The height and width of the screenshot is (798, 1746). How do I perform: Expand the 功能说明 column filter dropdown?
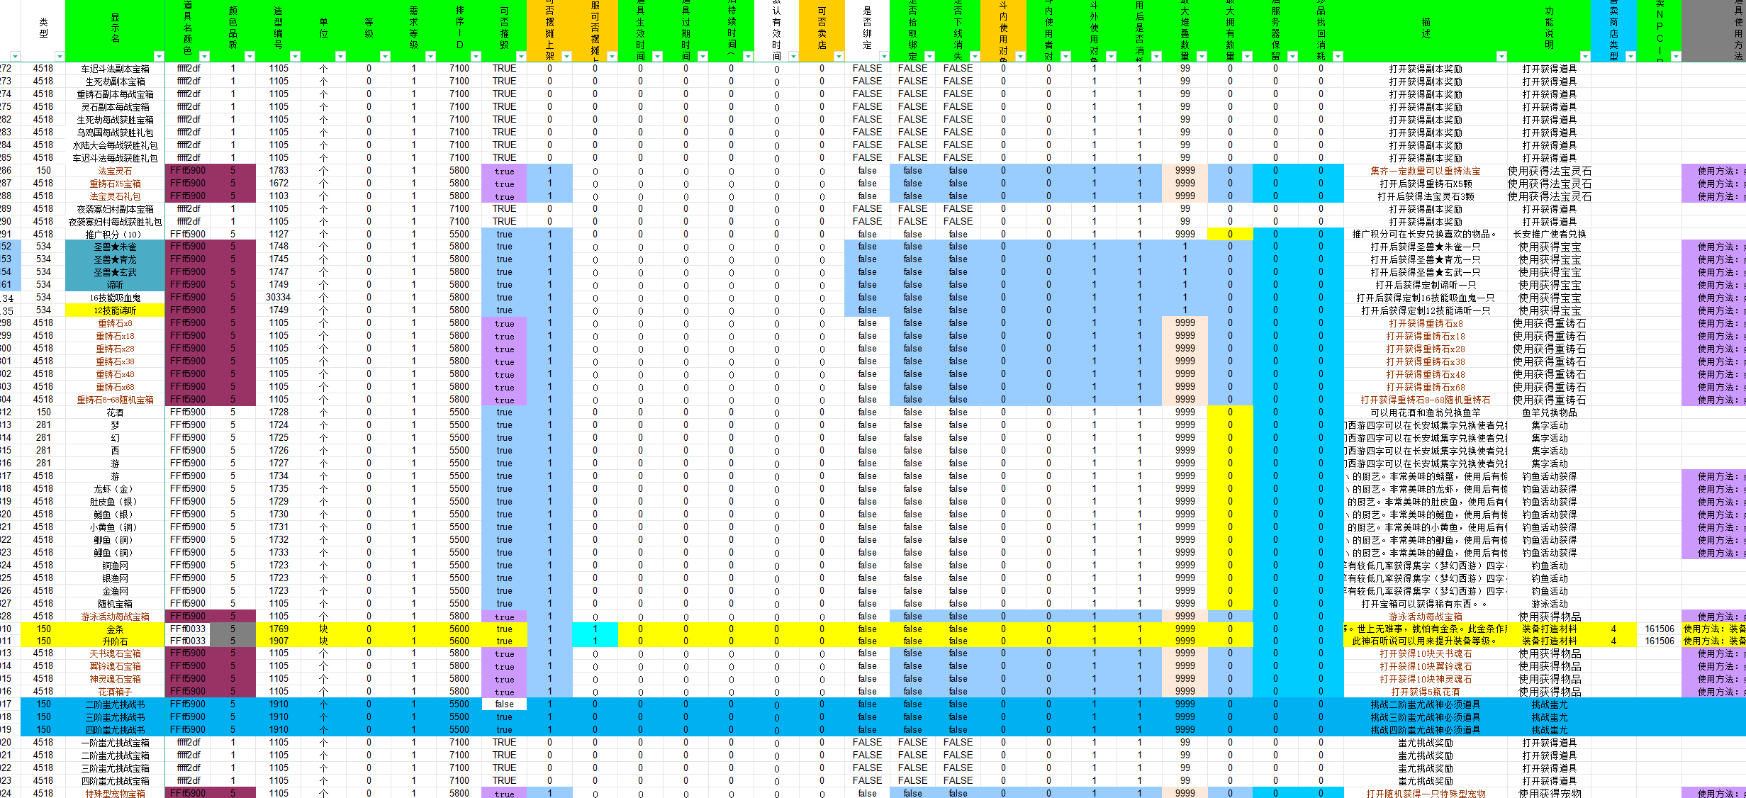[x=1585, y=56]
